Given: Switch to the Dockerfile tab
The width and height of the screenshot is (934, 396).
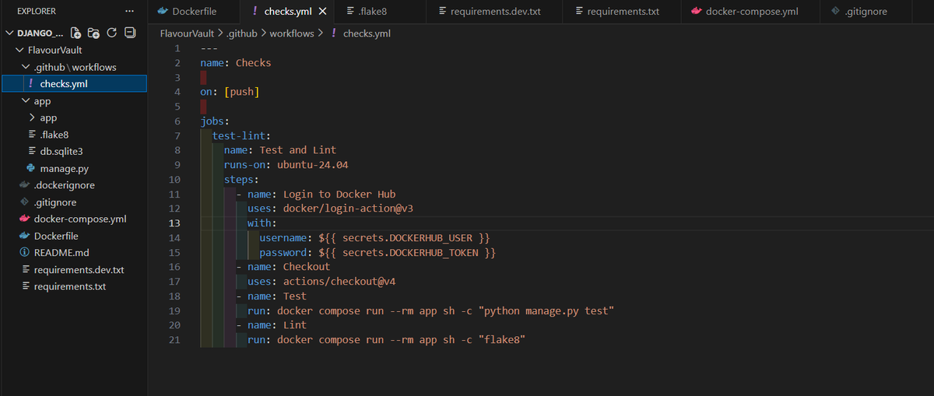Looking at the screenshot, I should coord(195,12).
